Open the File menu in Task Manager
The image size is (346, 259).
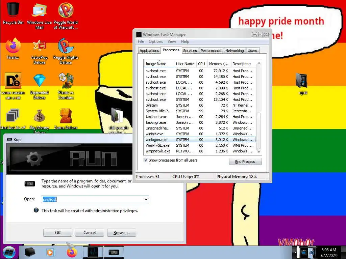pyautogui.click(x=141, y=41)
